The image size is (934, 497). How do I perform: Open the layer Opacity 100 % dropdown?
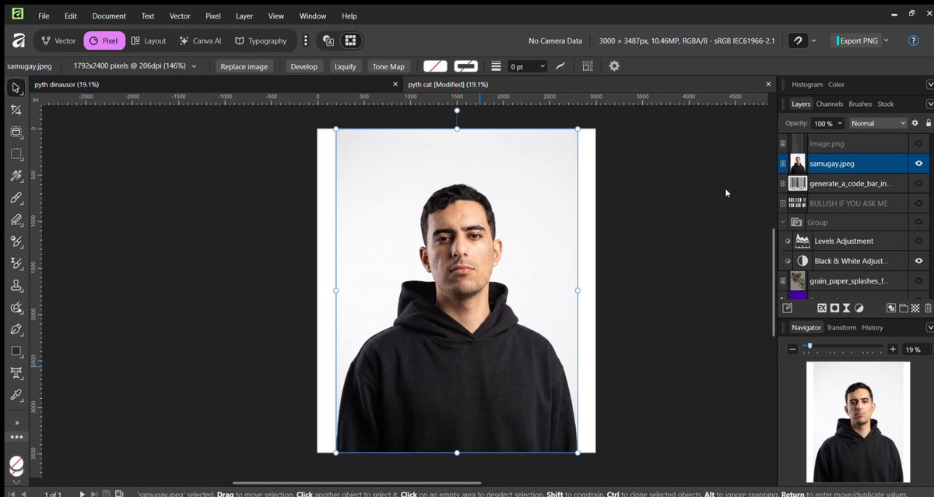827,123
